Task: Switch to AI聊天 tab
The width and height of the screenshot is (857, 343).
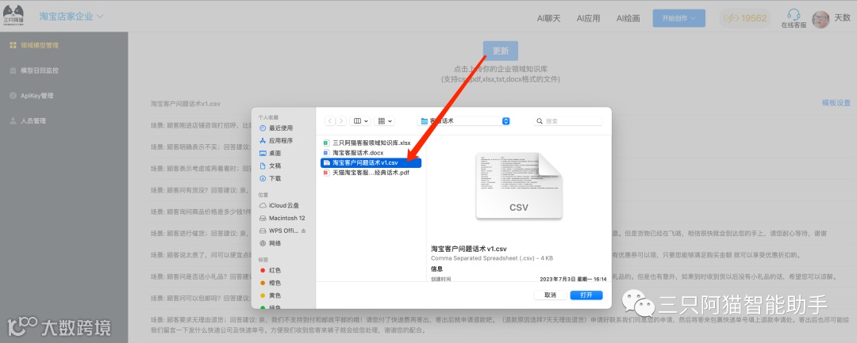Action: (549, 18)
